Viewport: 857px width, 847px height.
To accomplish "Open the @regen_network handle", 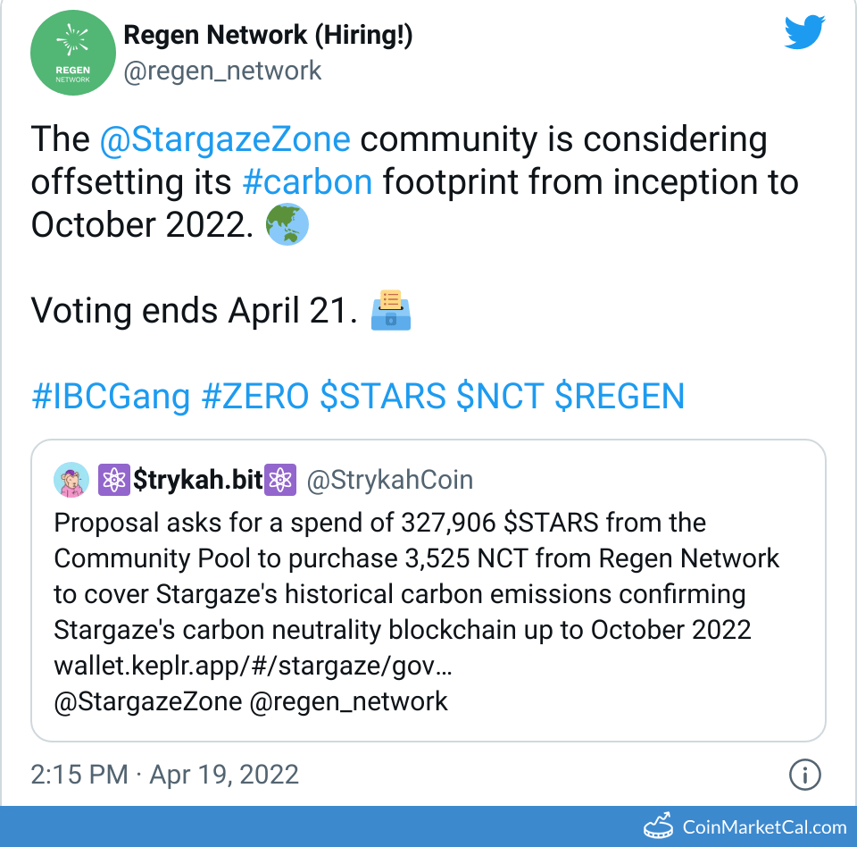I will coord(222,71).
